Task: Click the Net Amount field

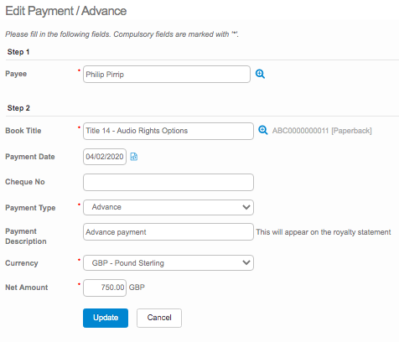Action: click(x=105, y=288)
